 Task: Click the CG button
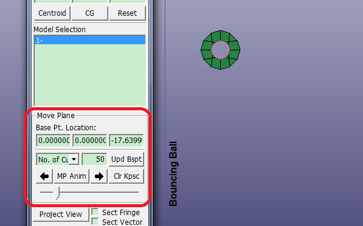click(89, 13)
